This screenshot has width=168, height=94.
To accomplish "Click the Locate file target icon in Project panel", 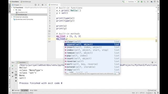I will point(36,5).
